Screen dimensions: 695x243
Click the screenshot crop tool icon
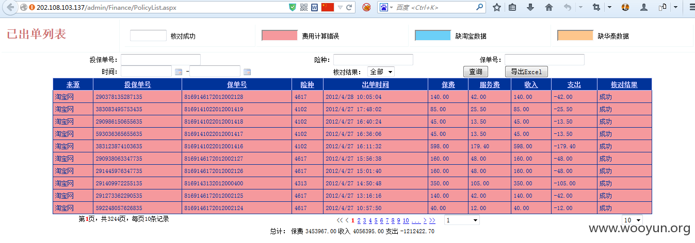coord(597,7)
